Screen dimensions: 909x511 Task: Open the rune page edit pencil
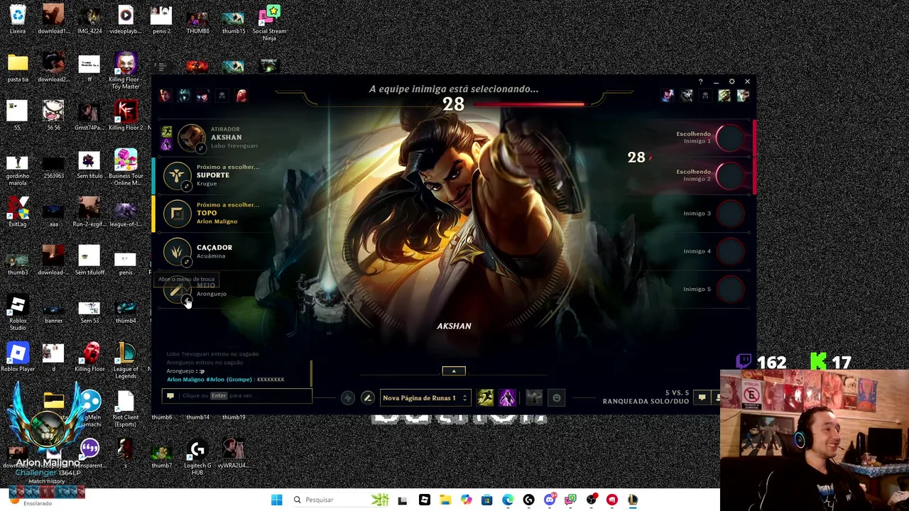pyautogui.click(x=367, y=398)
